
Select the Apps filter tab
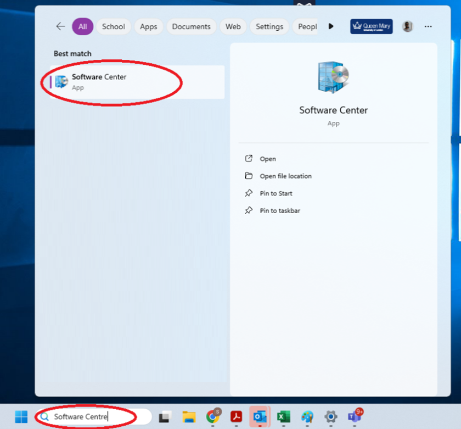pyautogui.click(x=148, y=26)
